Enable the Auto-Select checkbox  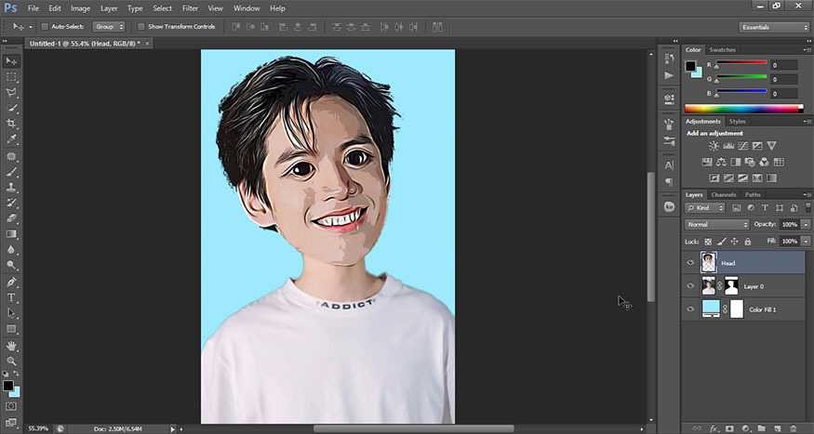(x=45, y=27)
